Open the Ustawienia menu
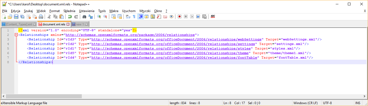The width and height of the screenshot is (368, 106). point(87,11)
